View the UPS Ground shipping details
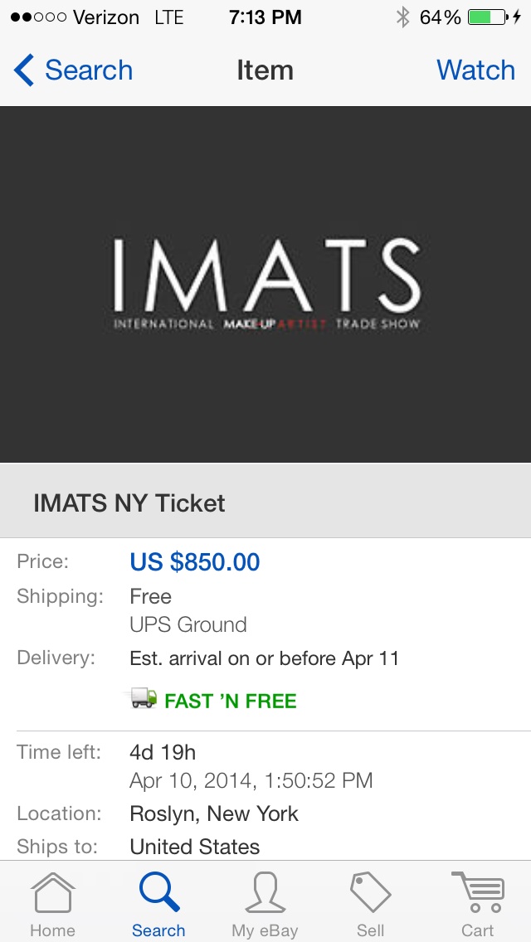The height and width of the screenshot is (942, 531). 188,624
